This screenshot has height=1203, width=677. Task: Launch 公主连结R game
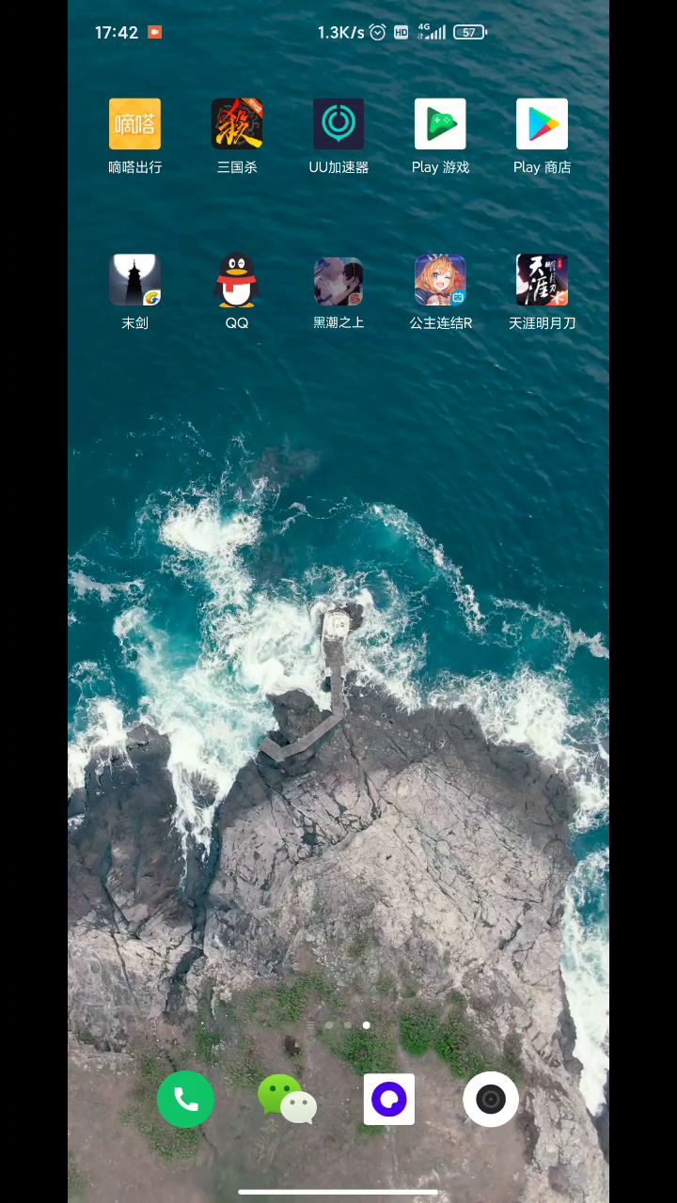440,280
